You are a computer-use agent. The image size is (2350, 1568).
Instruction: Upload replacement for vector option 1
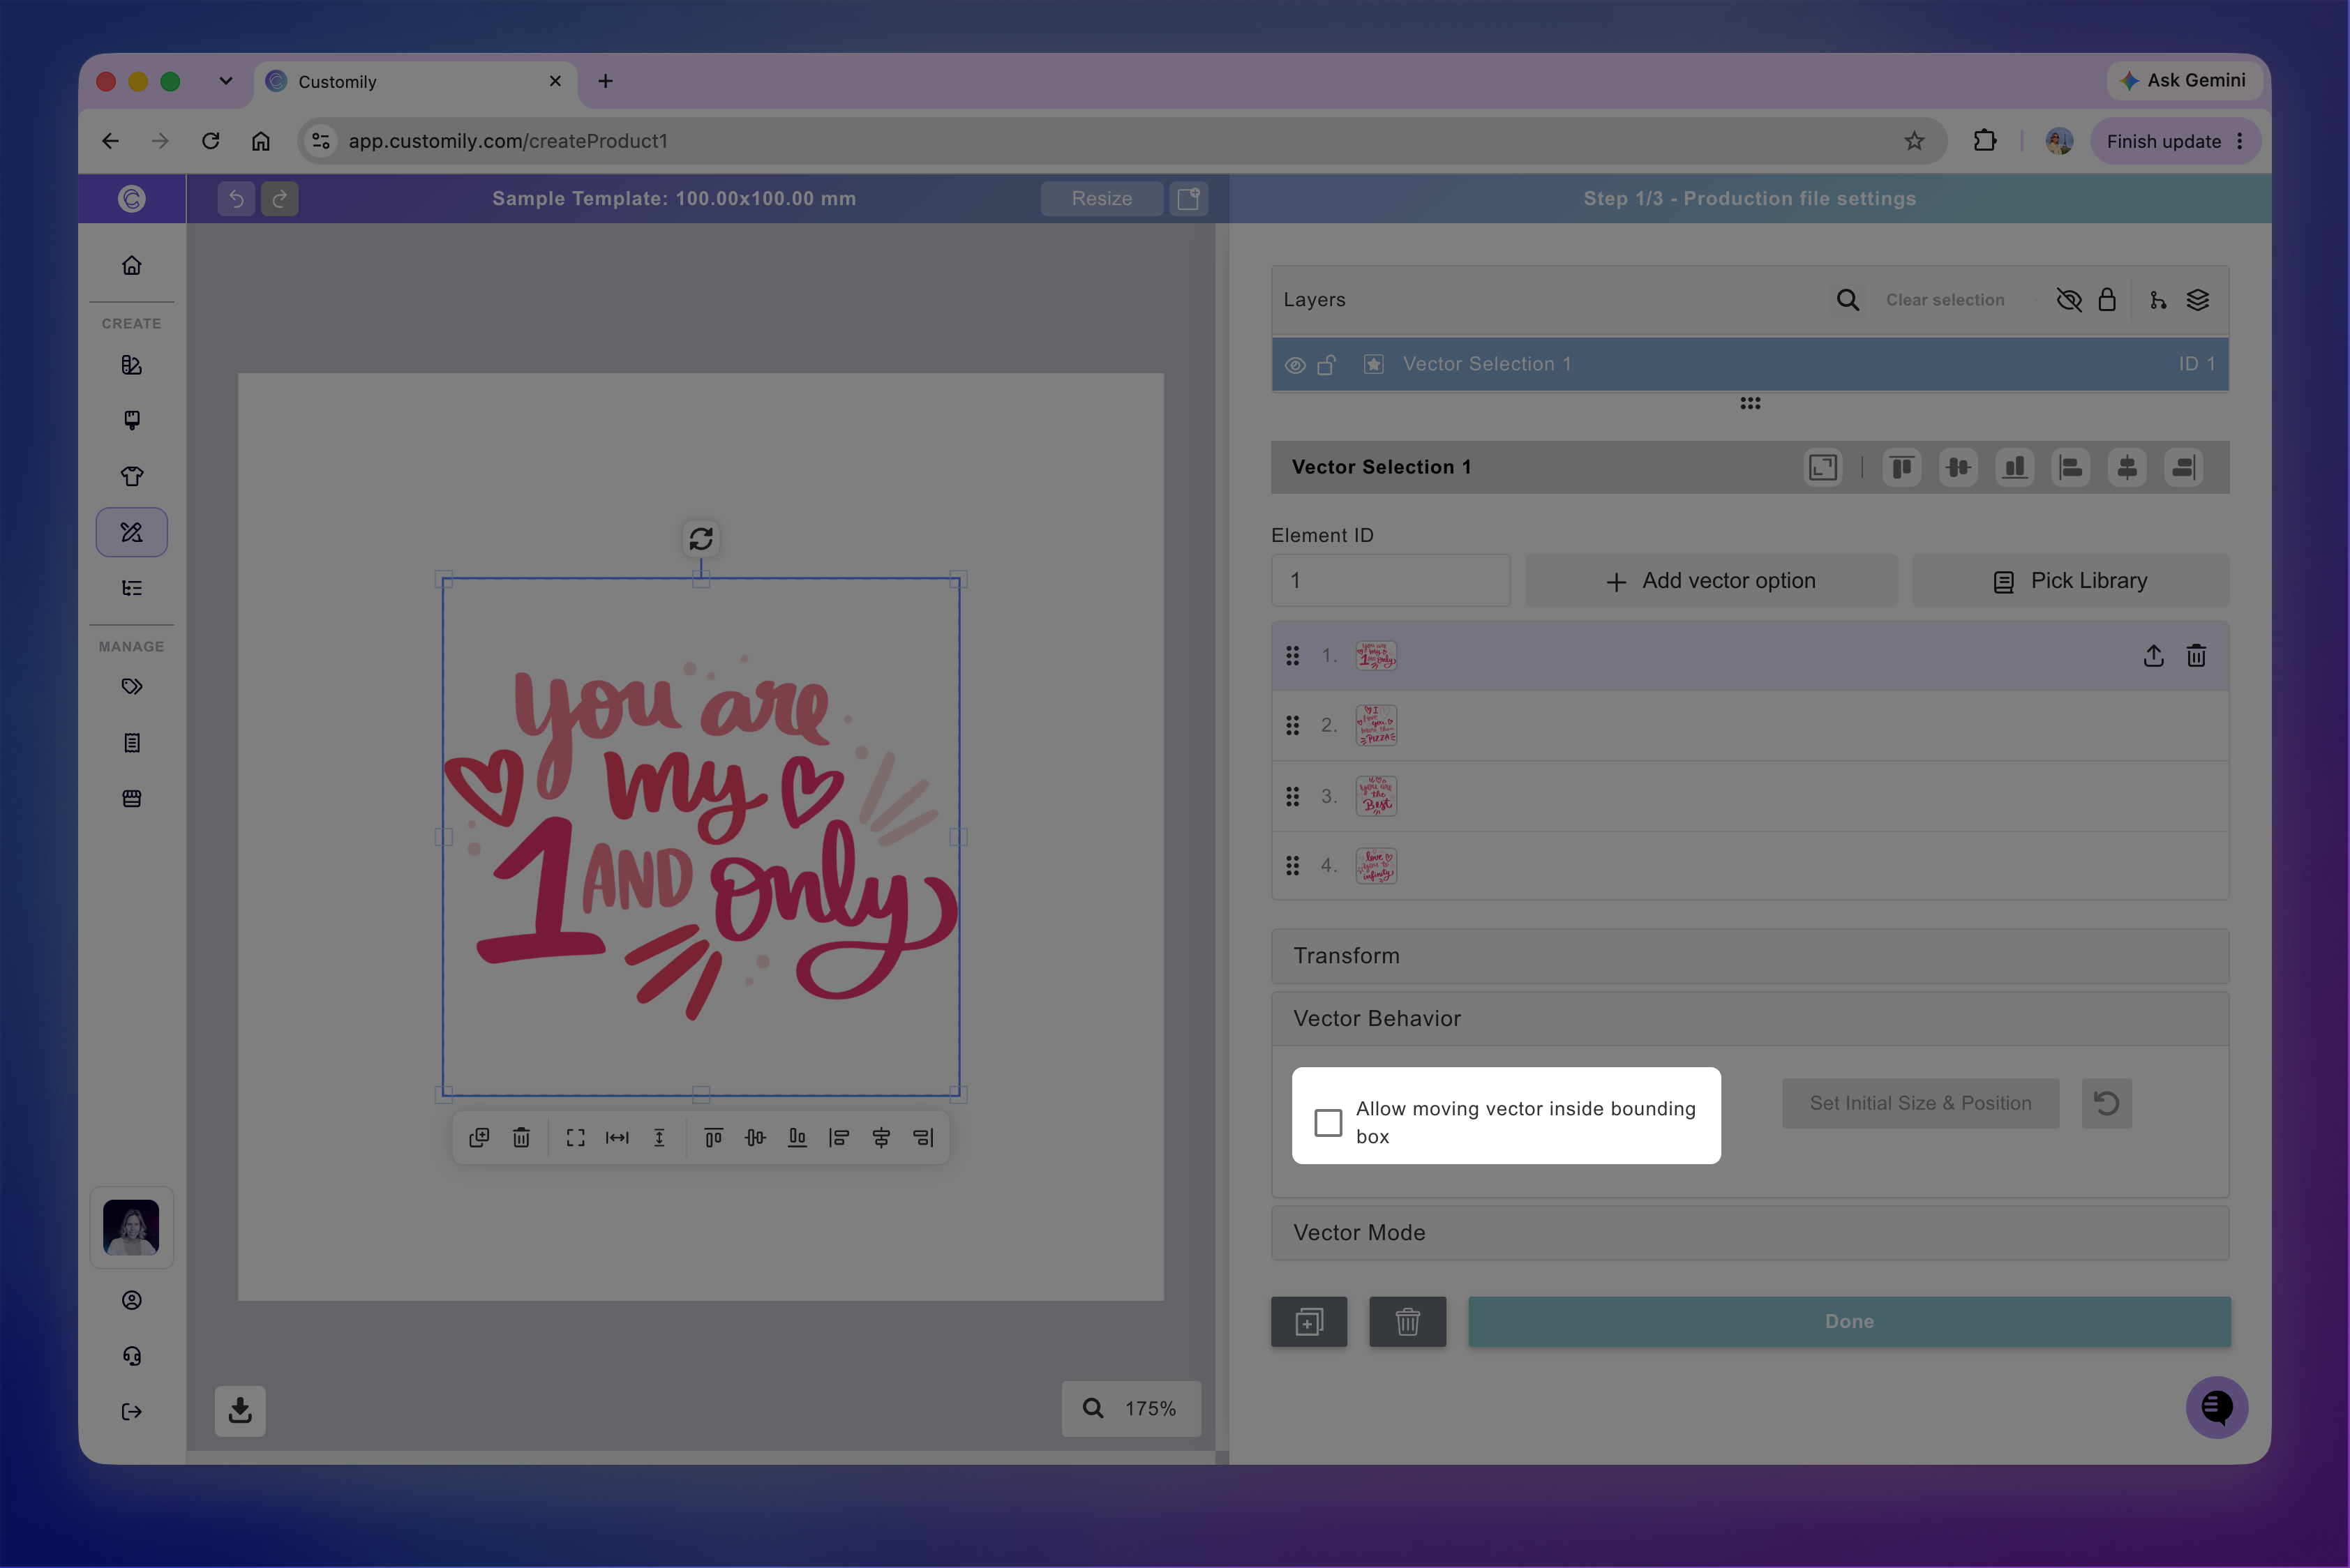[2154, 656]
